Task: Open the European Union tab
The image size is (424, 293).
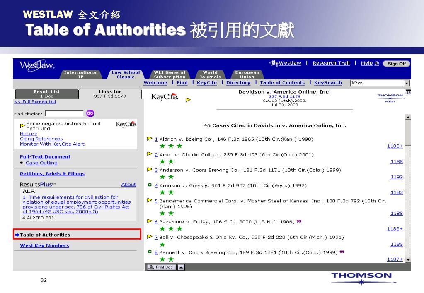Action: [247, 74]
